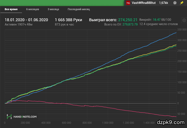Switch to the 'Все время' tab

point(11,9)
